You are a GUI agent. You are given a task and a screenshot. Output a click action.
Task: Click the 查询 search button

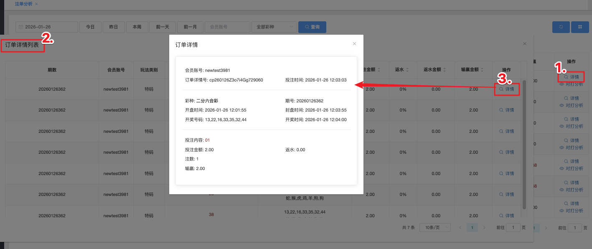[x=312, y=27]
